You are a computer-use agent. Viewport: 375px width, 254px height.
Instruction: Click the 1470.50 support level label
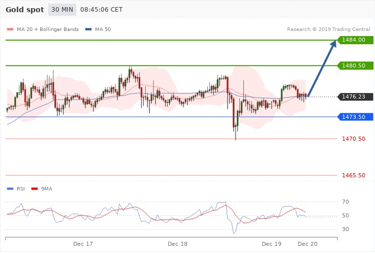pos(354,139)
